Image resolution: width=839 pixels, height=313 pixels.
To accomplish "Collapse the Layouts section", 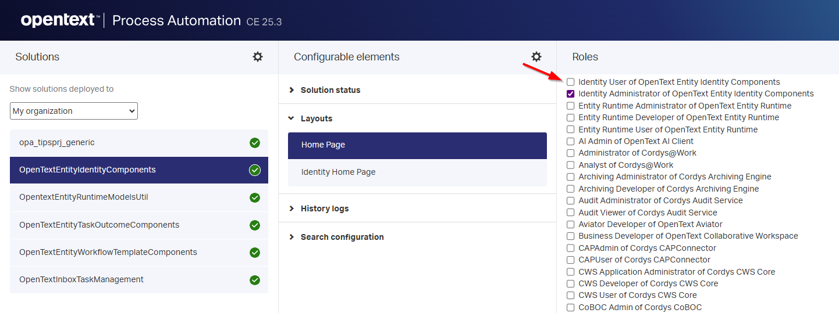I will point(316,118).
